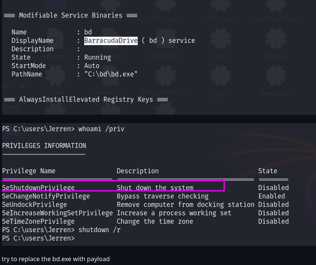
Task: Click the 'SeChangeNotifyPrivilege' entry
Action: [x=46, y=196]
